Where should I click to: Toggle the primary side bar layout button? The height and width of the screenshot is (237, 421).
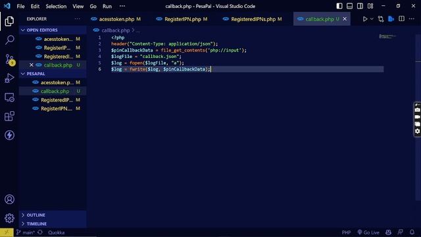(x=339, y=6)
